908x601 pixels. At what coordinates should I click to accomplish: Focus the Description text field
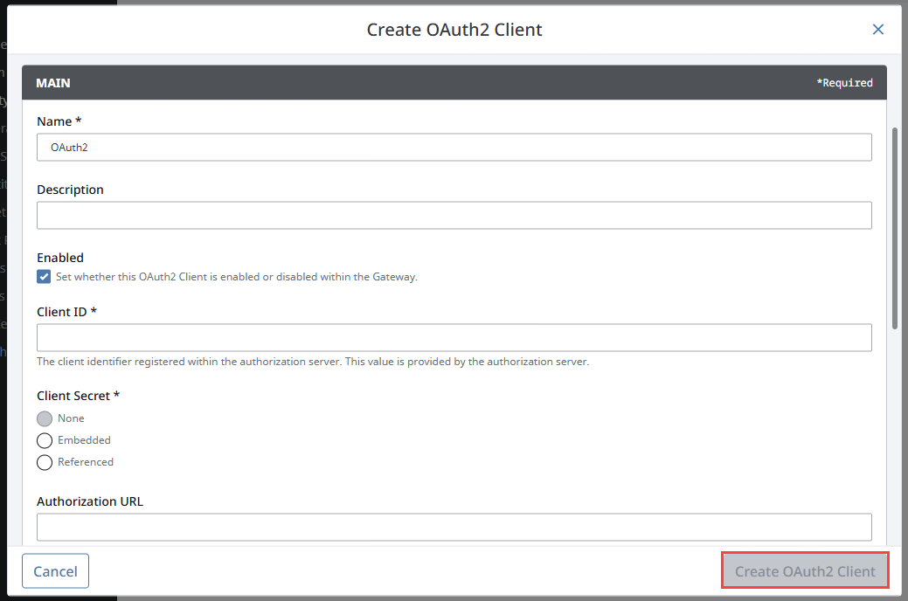[x=454, y=216]
